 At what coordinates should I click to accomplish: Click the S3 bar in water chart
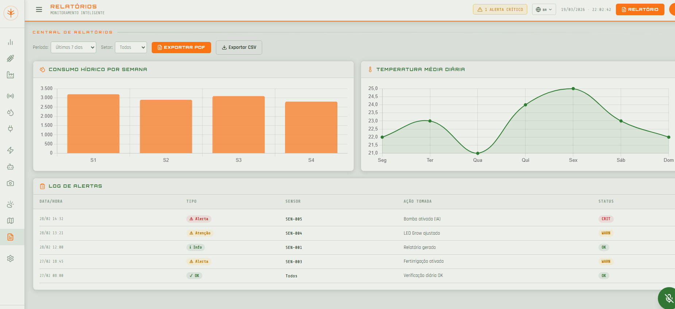coord(238,125)
